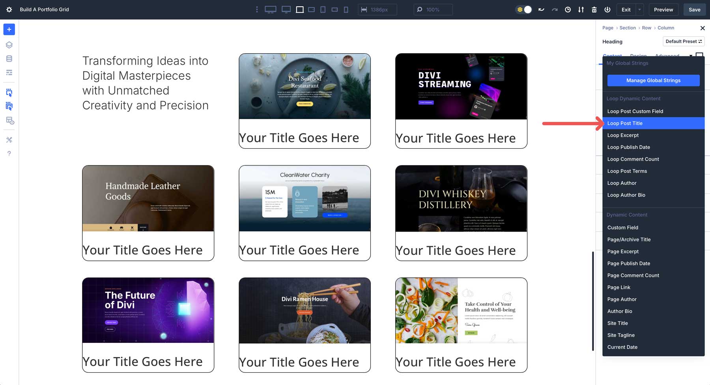Open the history clock icon
The height and width of the screenshot is (385, 710).
click(568, 10)
